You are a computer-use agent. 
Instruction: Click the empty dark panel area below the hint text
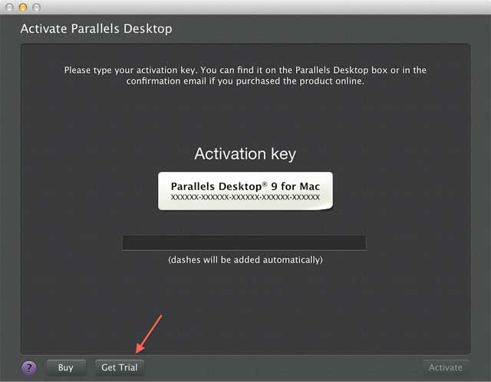(245, 309)
